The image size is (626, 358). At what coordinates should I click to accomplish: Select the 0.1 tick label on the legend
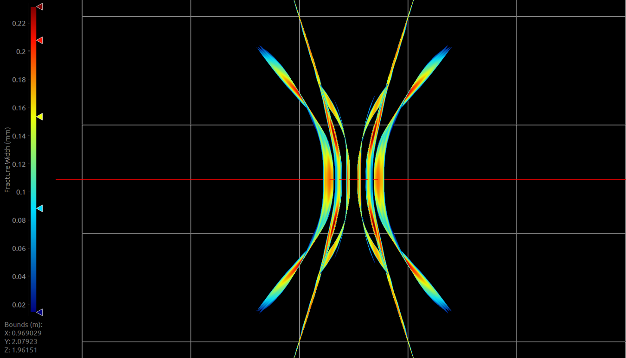click(21, 192)
